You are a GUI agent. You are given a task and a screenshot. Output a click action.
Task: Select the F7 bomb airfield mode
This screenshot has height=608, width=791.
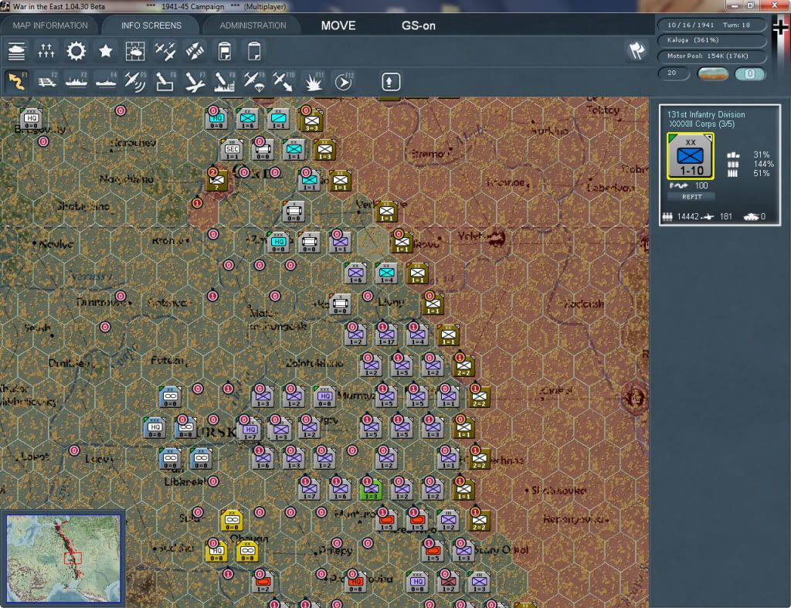[x=195, y=82]
